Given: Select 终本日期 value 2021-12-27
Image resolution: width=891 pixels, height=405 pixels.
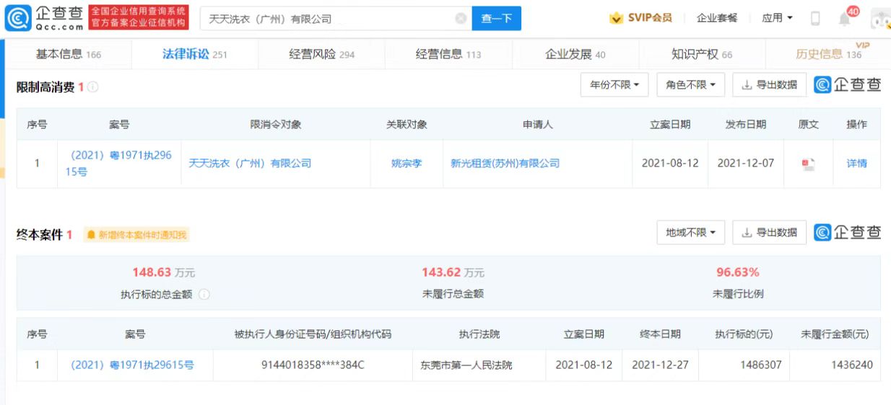Looking at the screenshot, I should click(x=660, y=365).
